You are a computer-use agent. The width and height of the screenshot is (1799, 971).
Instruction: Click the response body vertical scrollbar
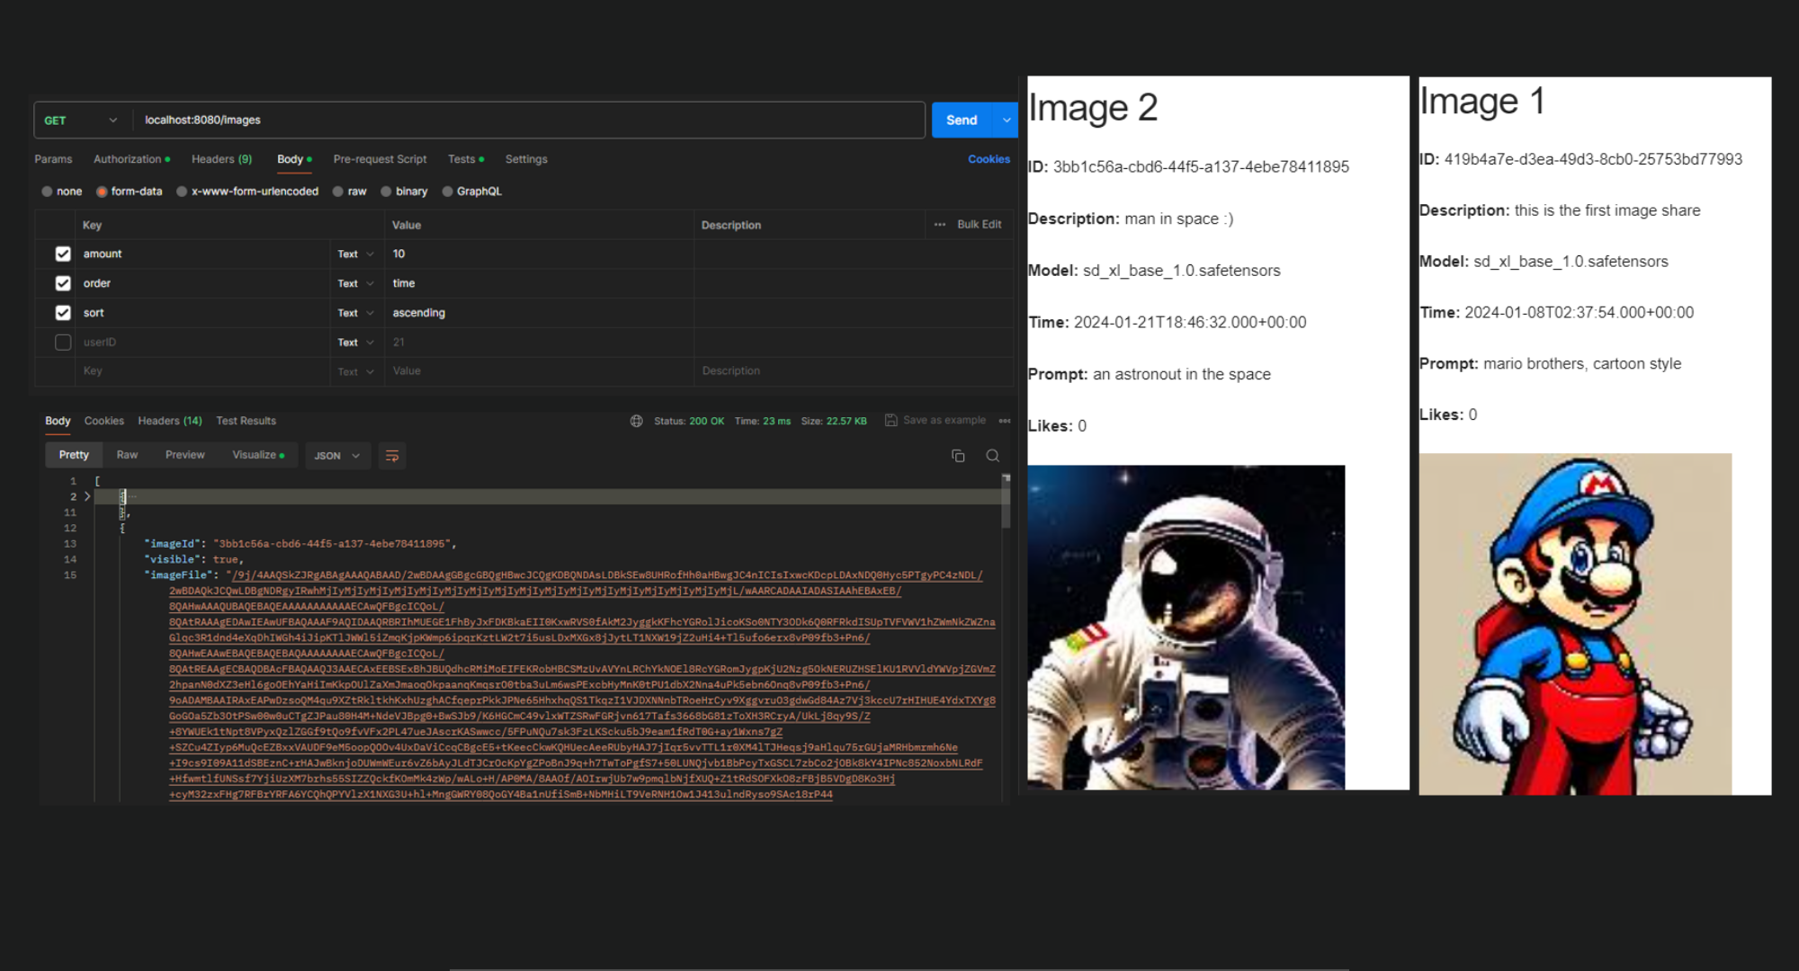pos(1006,502)
